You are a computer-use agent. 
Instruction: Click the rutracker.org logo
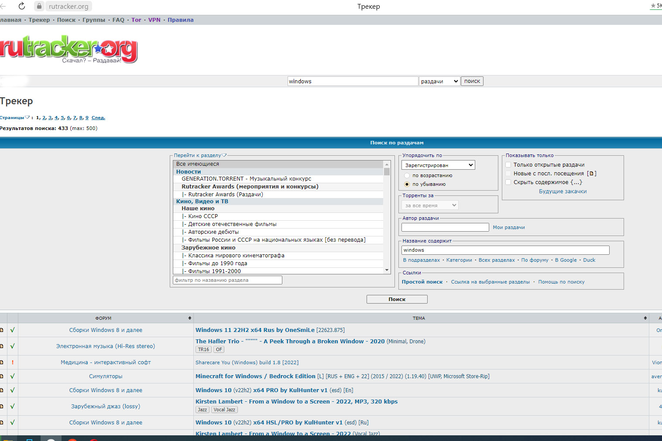pos(69,49)
